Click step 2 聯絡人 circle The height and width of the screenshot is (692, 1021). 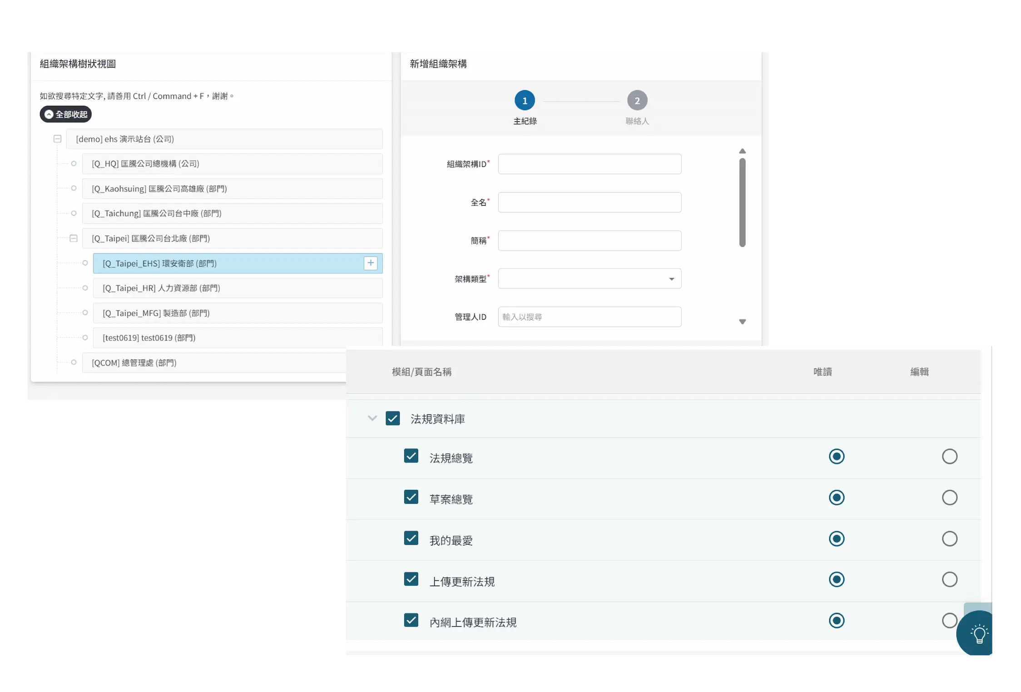click(637, 100)
